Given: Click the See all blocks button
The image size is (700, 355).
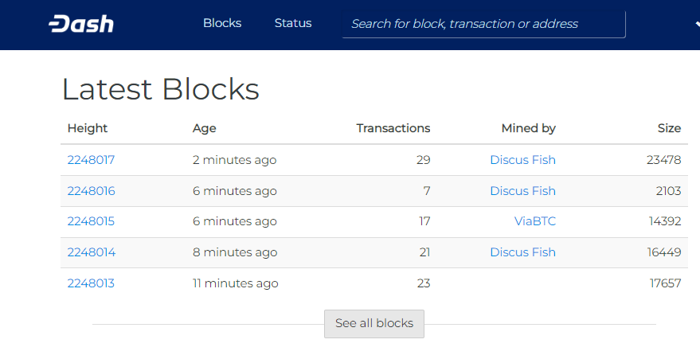Looking at the screenshot, I should [374, 323].
